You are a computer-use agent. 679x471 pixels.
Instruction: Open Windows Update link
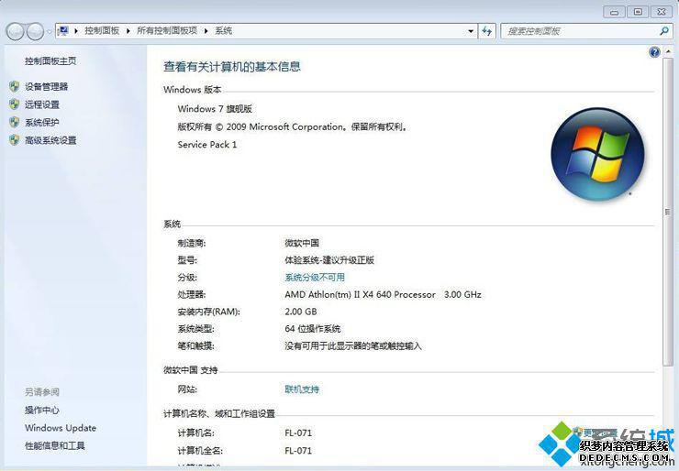61,428
